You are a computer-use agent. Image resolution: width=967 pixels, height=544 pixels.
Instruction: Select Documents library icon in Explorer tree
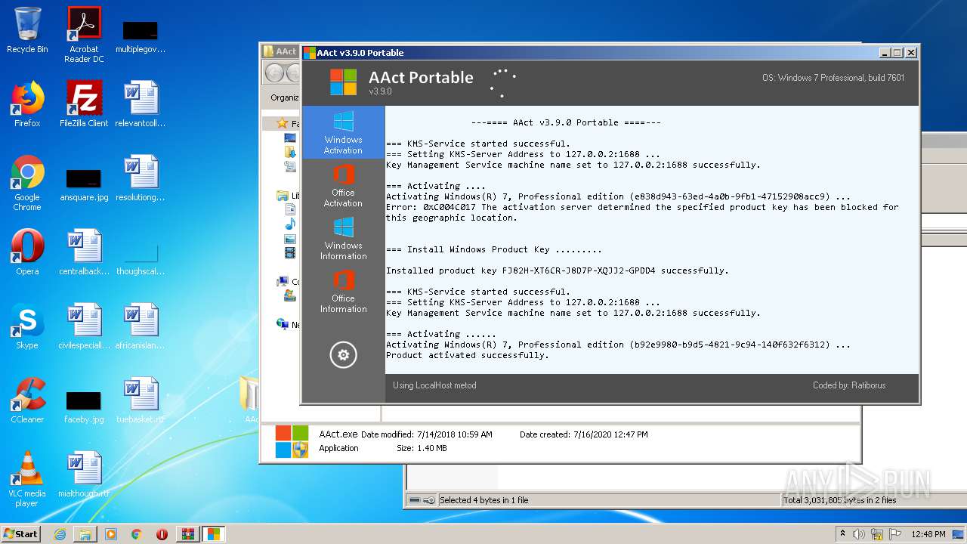tap(290, 210)
